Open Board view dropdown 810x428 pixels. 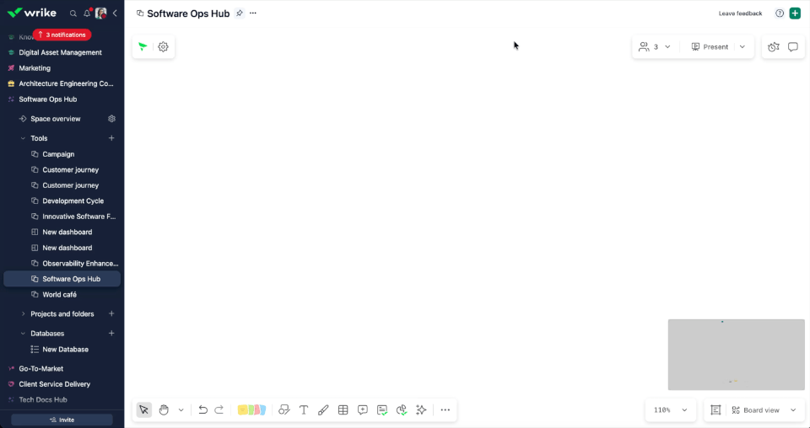click(764, 410)
